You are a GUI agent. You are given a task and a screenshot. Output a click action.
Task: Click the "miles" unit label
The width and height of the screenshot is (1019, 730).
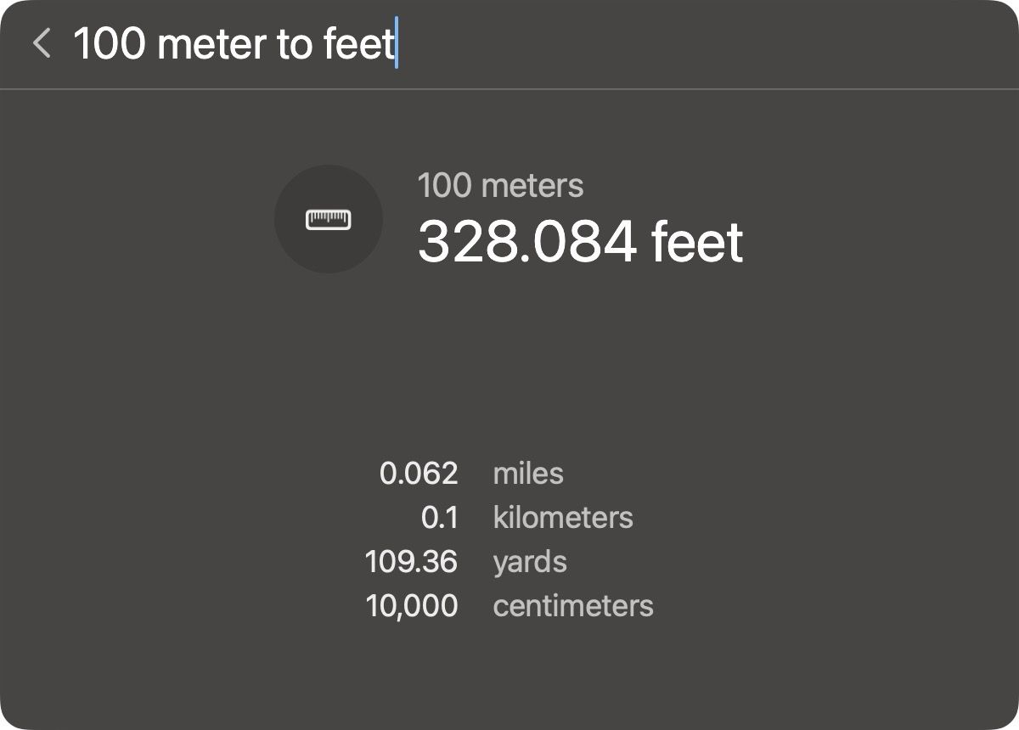coord(527,473)
